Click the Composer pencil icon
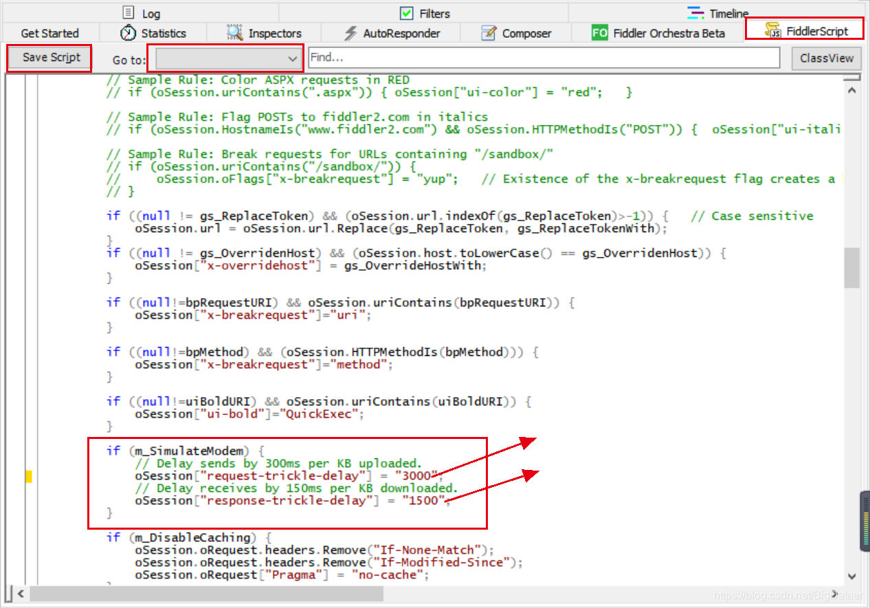The image size is (870, 608). 489,32
